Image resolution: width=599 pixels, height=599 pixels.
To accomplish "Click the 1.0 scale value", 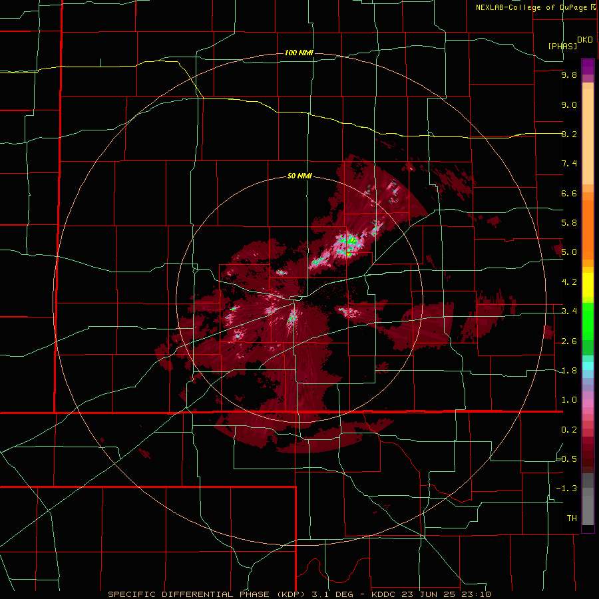I will pyautogui.click(x=569, y=400).
